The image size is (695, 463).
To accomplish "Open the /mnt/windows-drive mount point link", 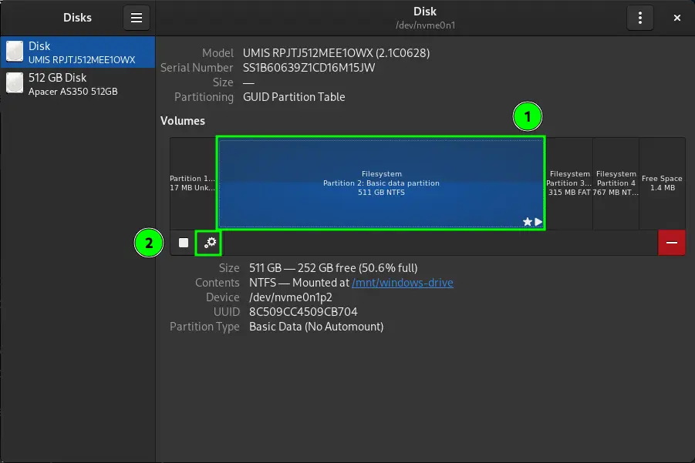I will coord(402,283).
